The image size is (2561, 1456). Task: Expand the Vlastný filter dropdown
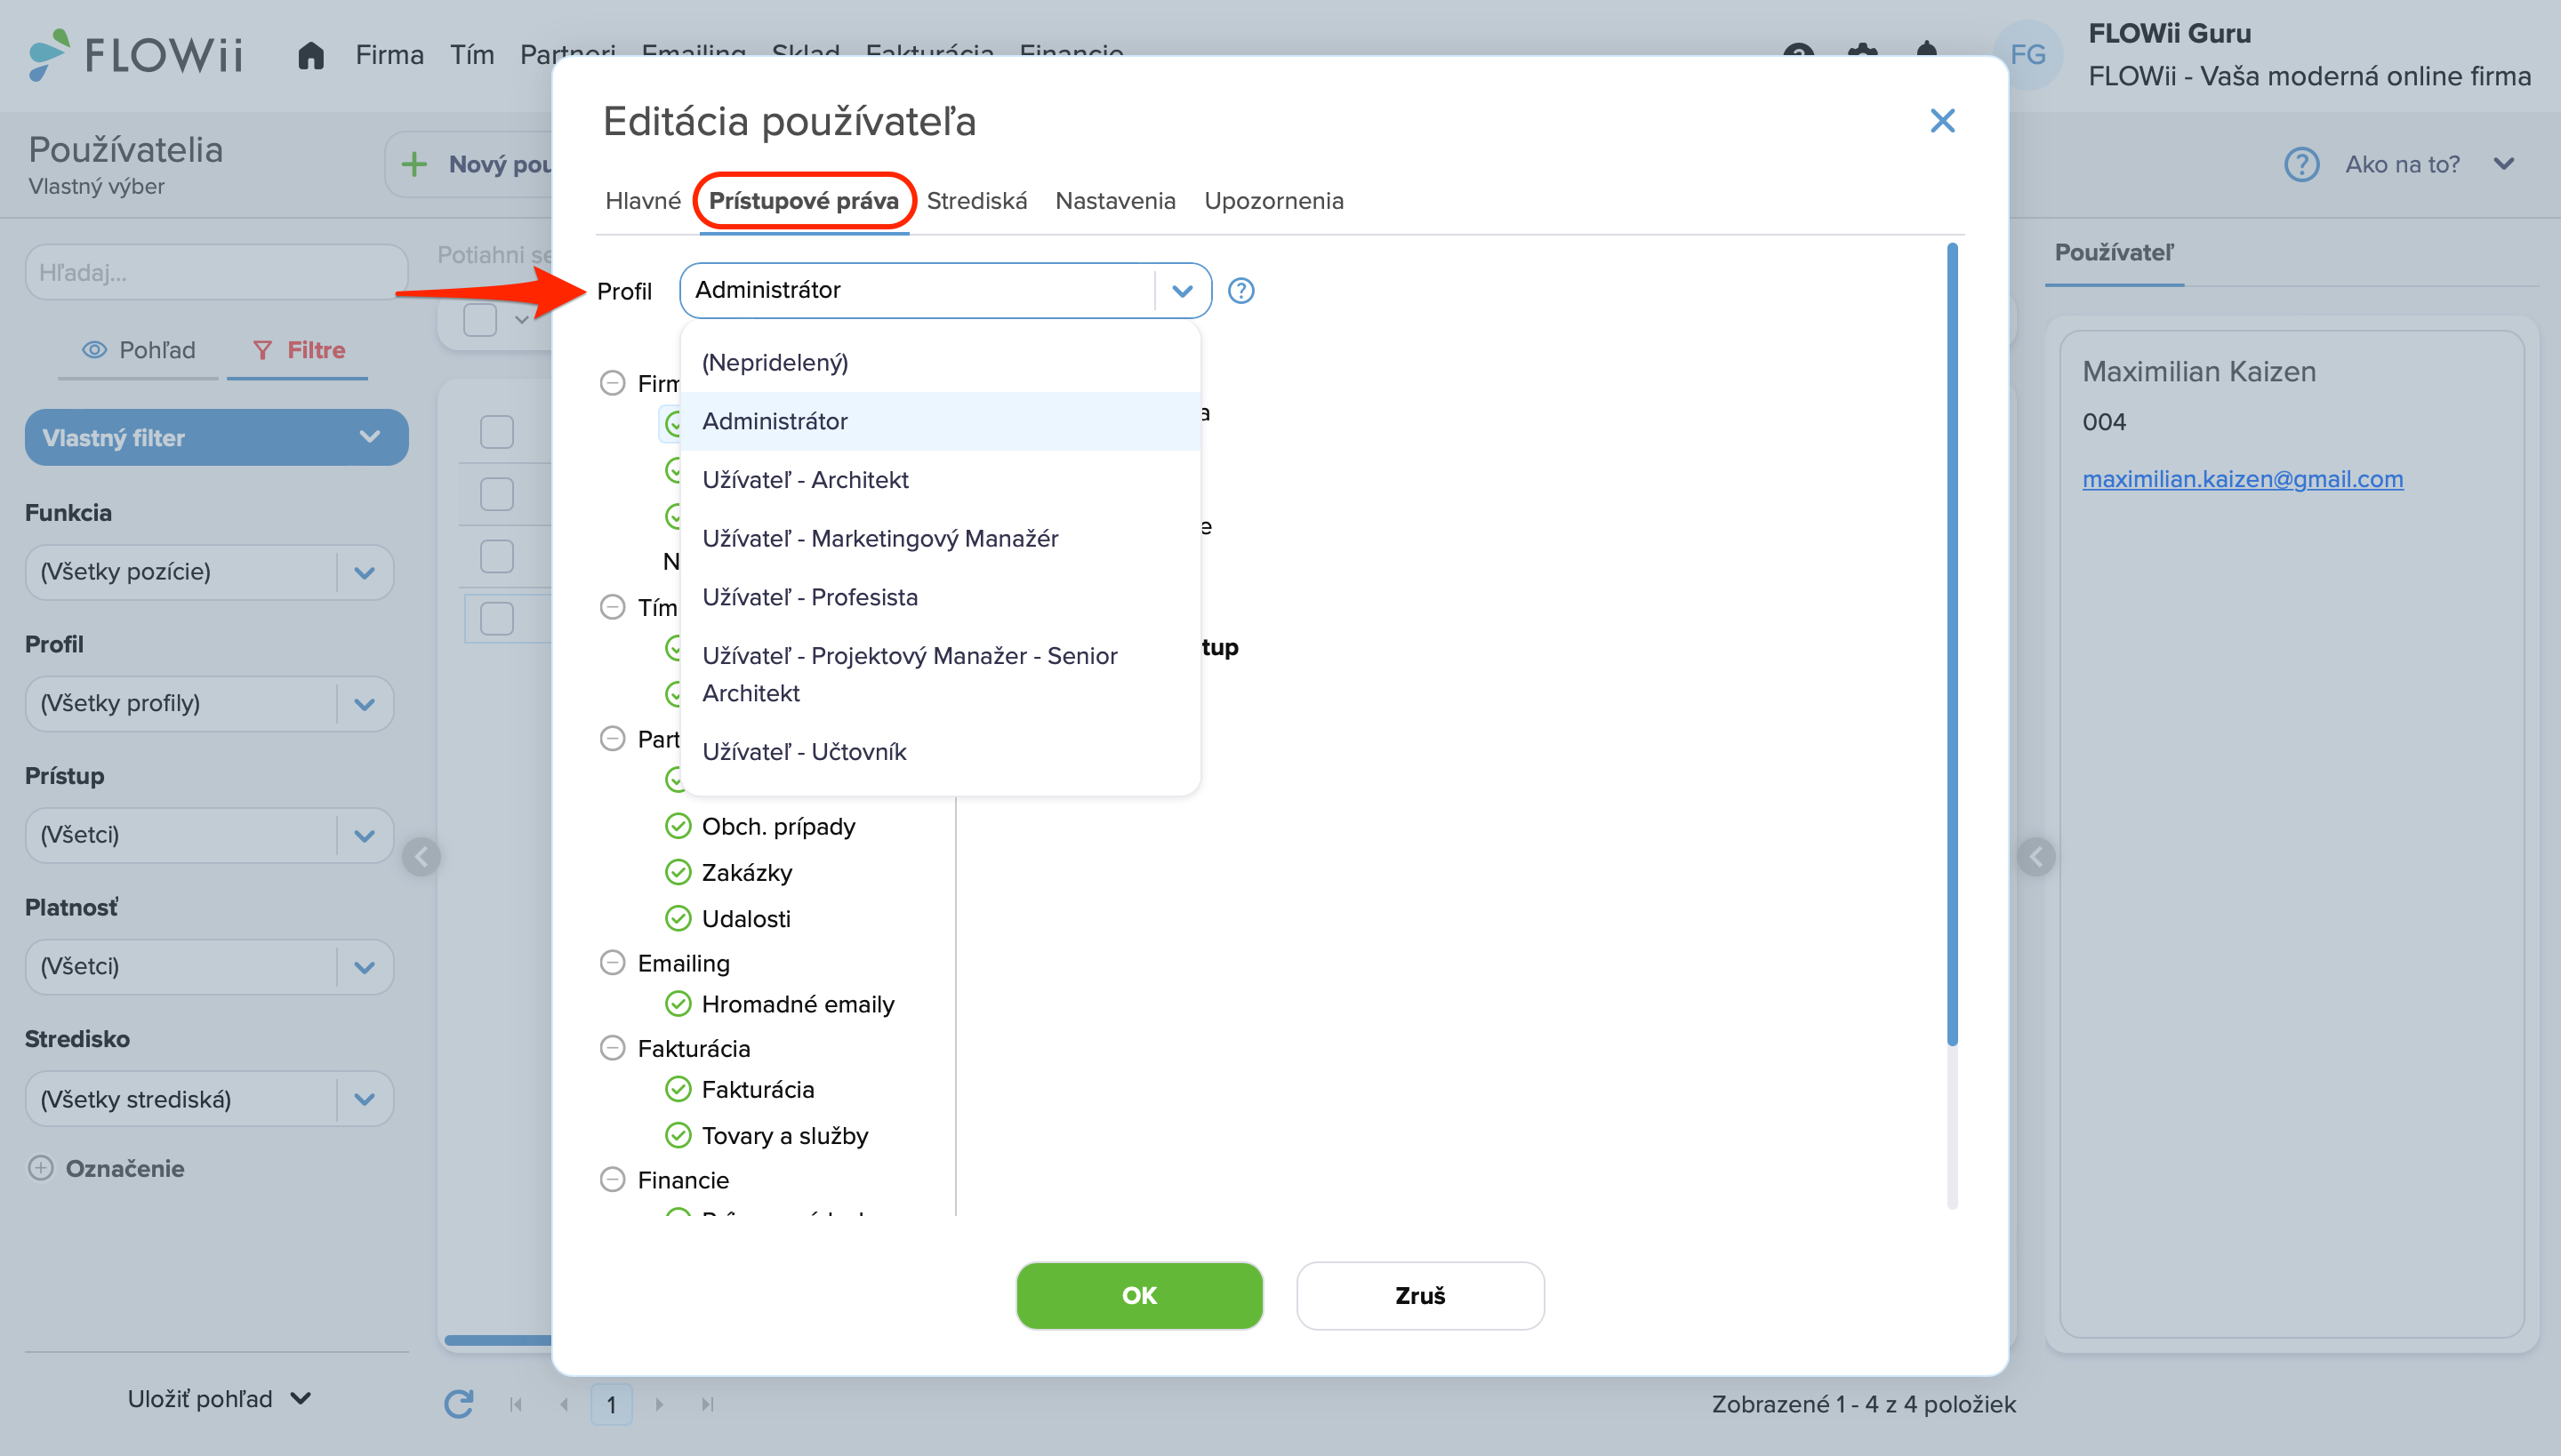[216, 437]
